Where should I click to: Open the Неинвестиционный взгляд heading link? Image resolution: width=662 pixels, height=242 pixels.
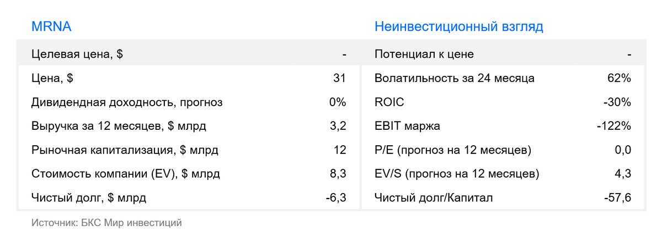tap(458, 26)
